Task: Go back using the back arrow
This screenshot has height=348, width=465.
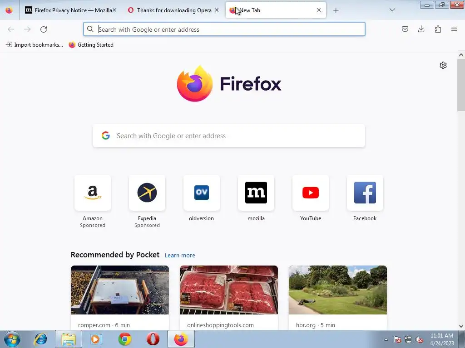Action: pyautogui.click(x=11, y=29)
